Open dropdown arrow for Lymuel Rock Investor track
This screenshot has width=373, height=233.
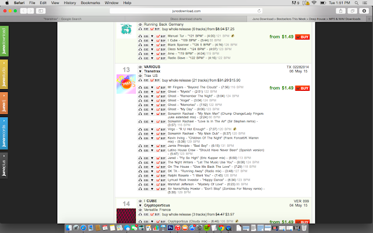(152, 180)
